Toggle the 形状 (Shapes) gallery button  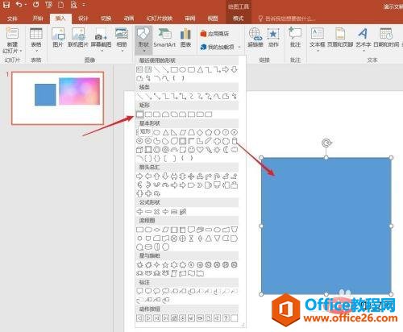coord(143,39)
